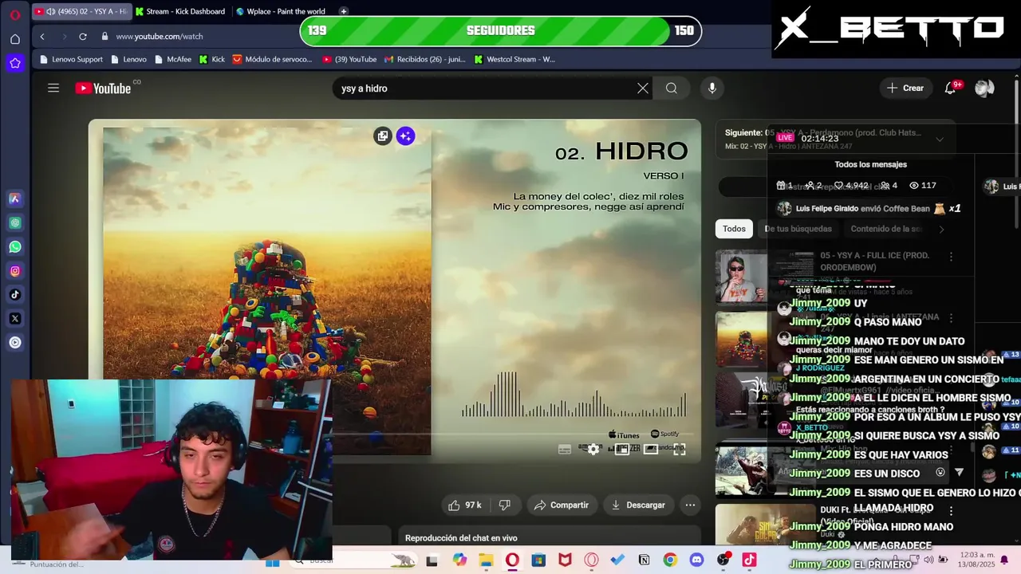Select the De tus búsquedas chip
Viewport: 1021px width, 574px height.
tap(798, 229)
